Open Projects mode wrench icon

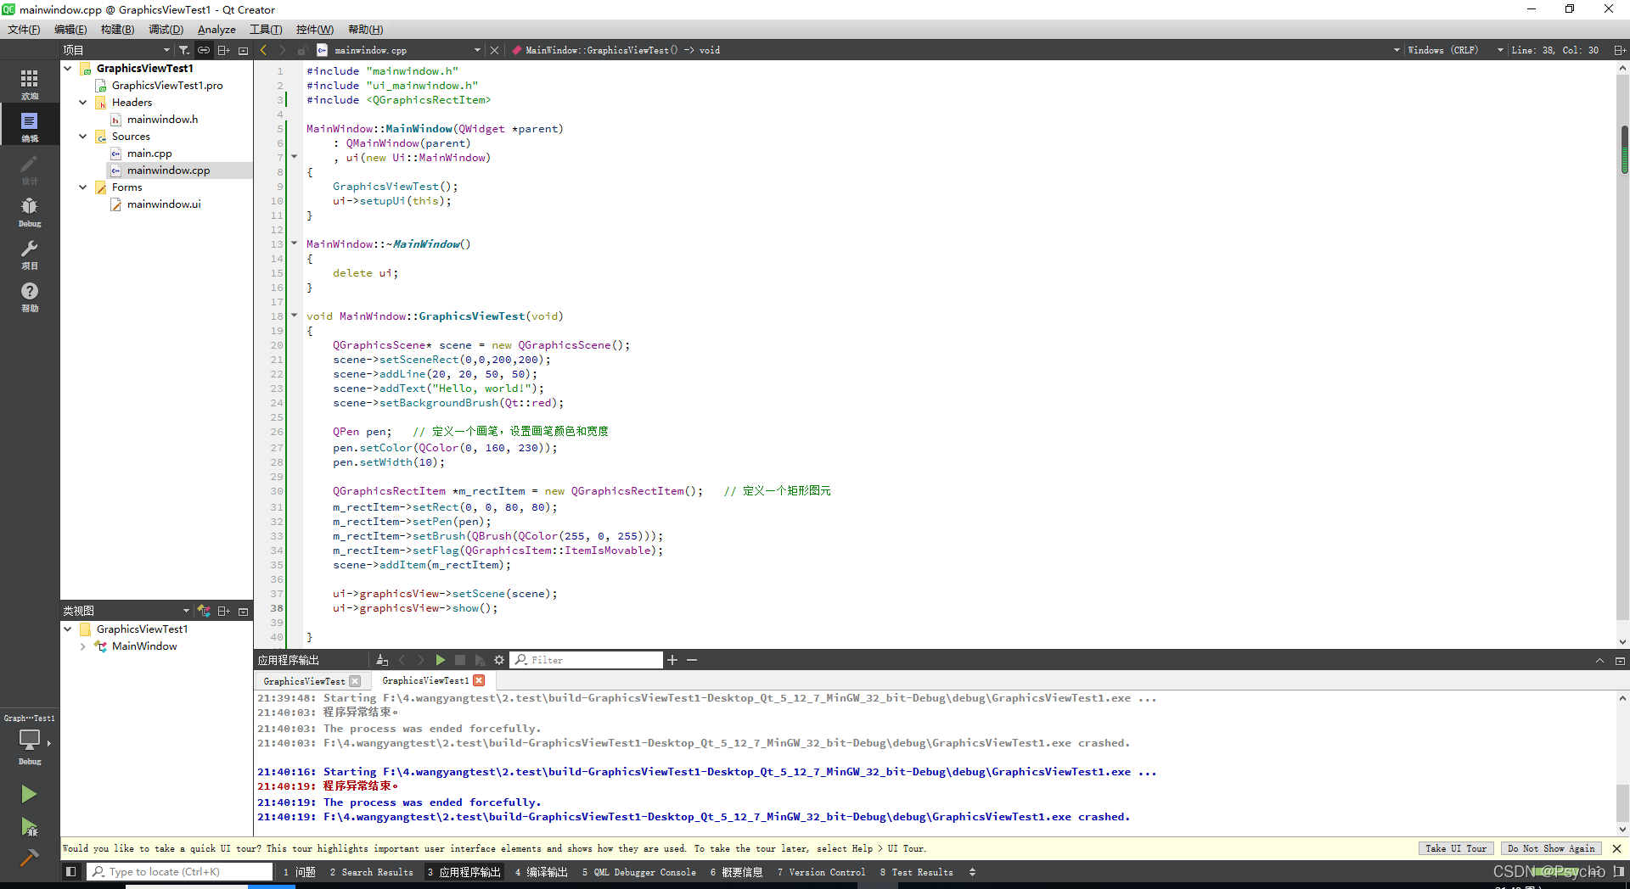point(30,253)
